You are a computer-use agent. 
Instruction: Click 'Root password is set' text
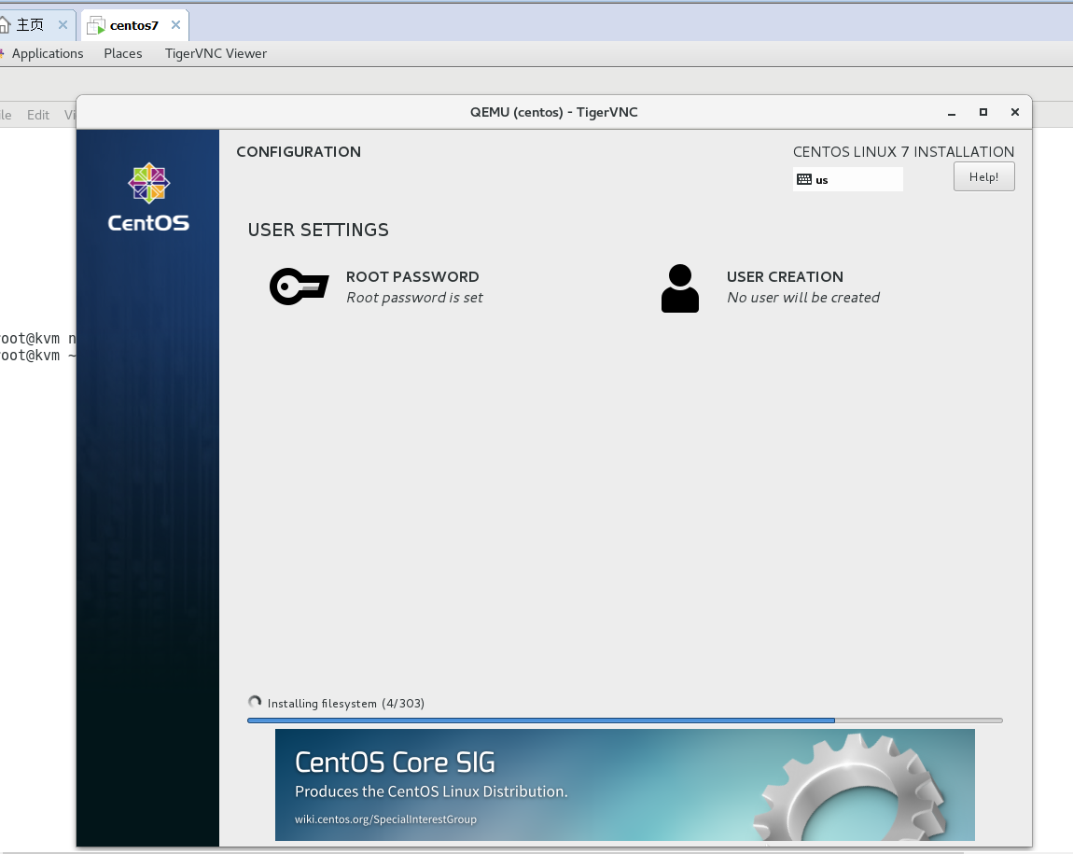click(x=414, y=298)
